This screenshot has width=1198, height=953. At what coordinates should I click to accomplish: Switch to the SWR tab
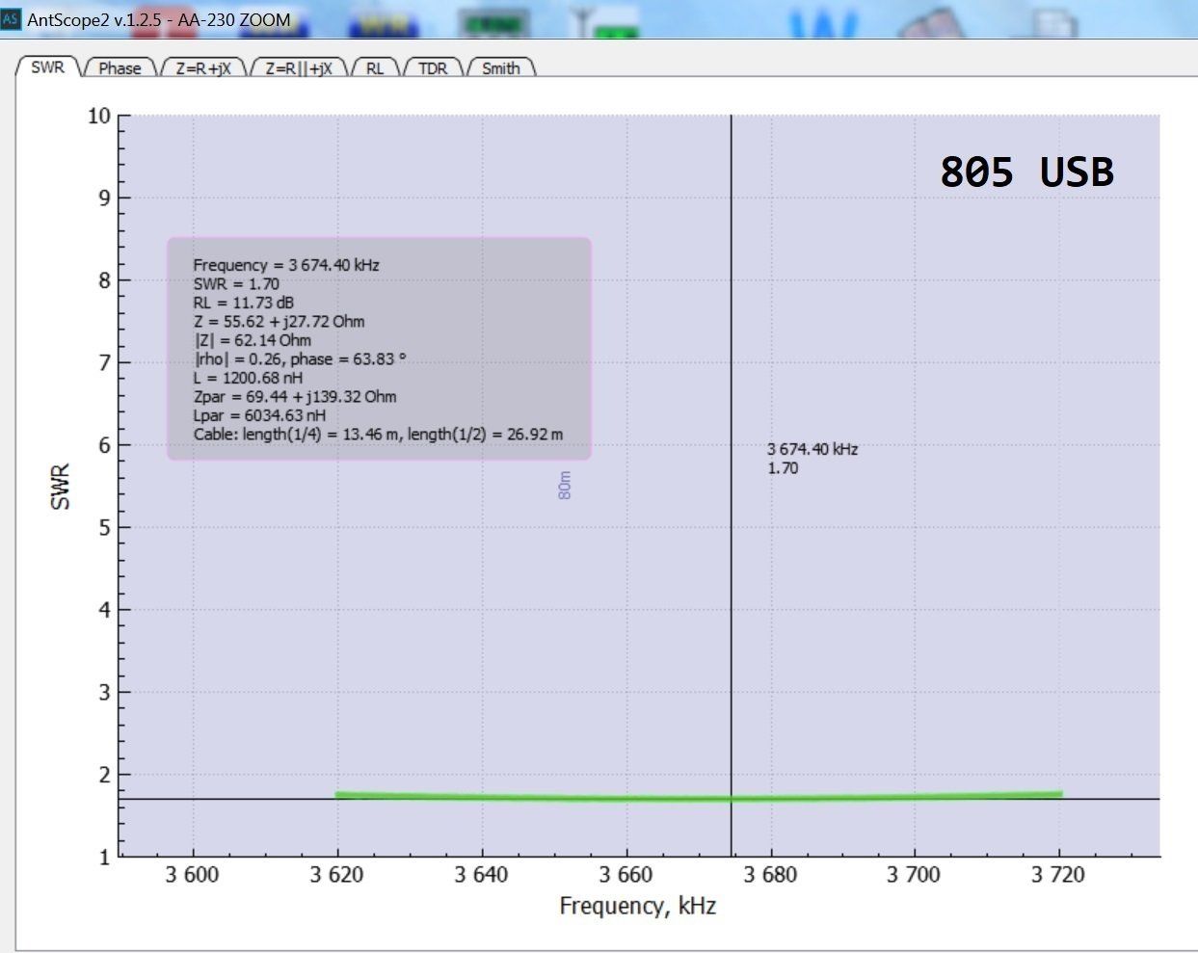[x=47, y=67]
